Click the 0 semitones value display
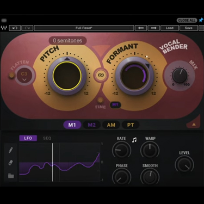Image resolution: width=204 pixels, height=204 pixels. click(67, 41)
